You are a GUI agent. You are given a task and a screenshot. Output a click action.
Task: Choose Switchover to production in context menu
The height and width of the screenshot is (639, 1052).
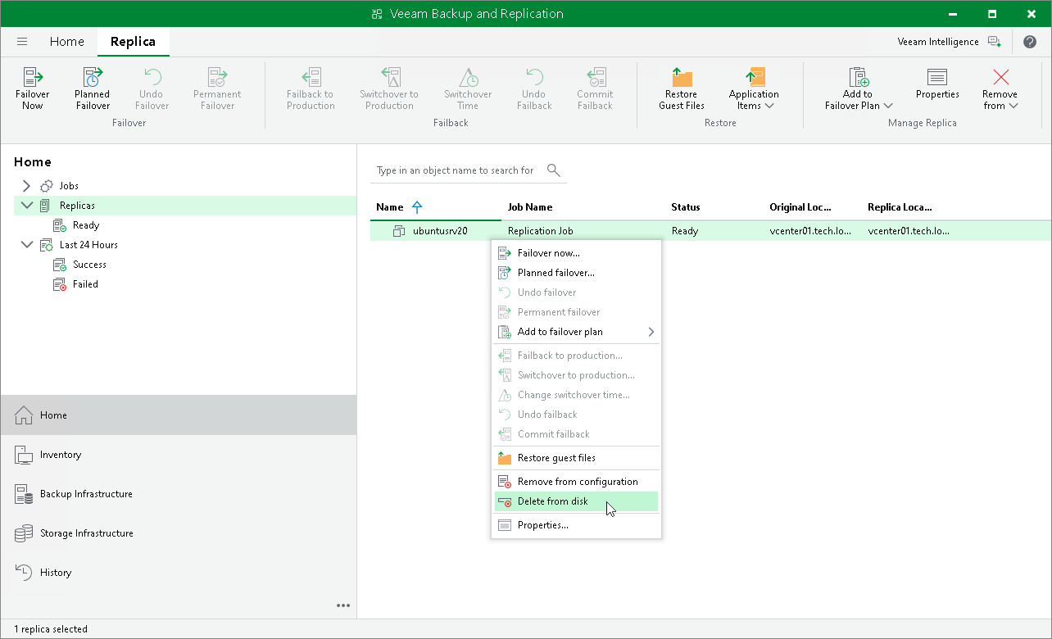(x=576, y=375)
